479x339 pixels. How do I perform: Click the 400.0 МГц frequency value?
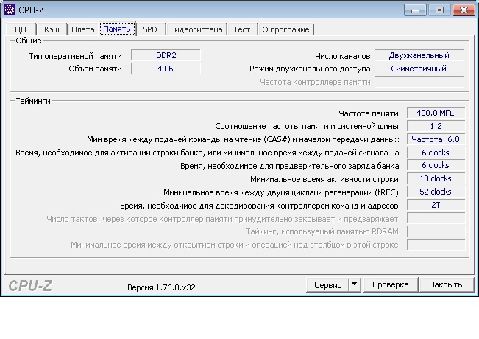coord(436,113)
